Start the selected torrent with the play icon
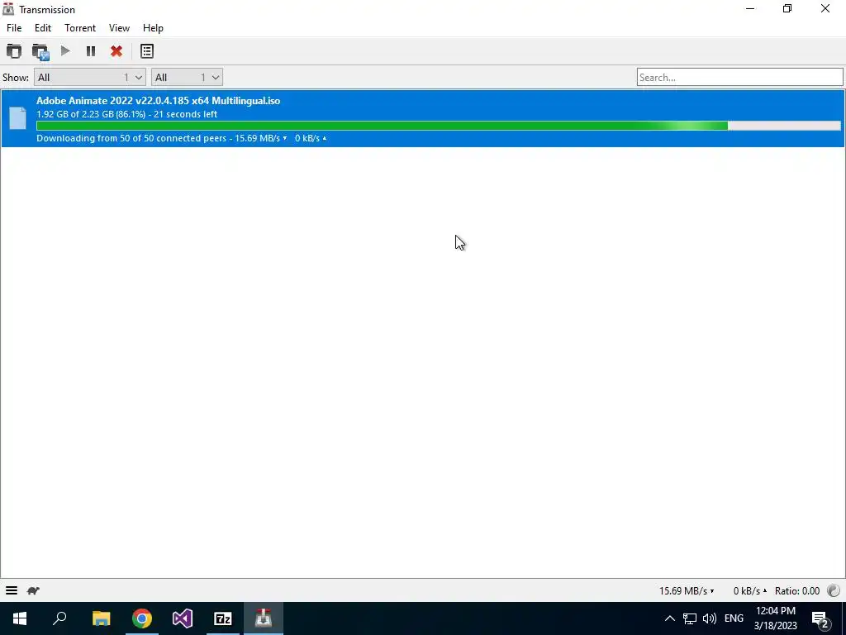 click(65, 51)
